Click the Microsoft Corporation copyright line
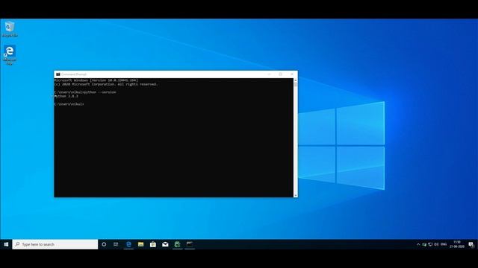The image size is (478, 268). [106, 84]
